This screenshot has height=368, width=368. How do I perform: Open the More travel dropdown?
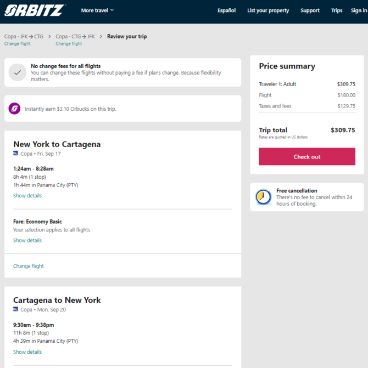pyautogui.click(x=97, y=10)
